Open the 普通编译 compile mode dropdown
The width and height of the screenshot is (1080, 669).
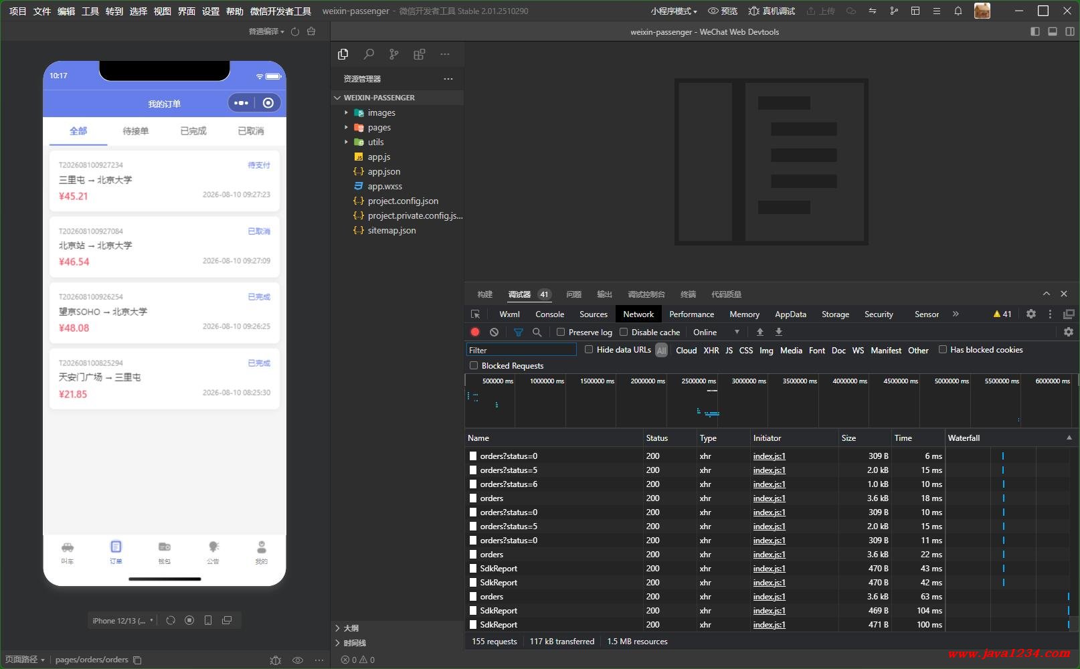tap(266, 31)
